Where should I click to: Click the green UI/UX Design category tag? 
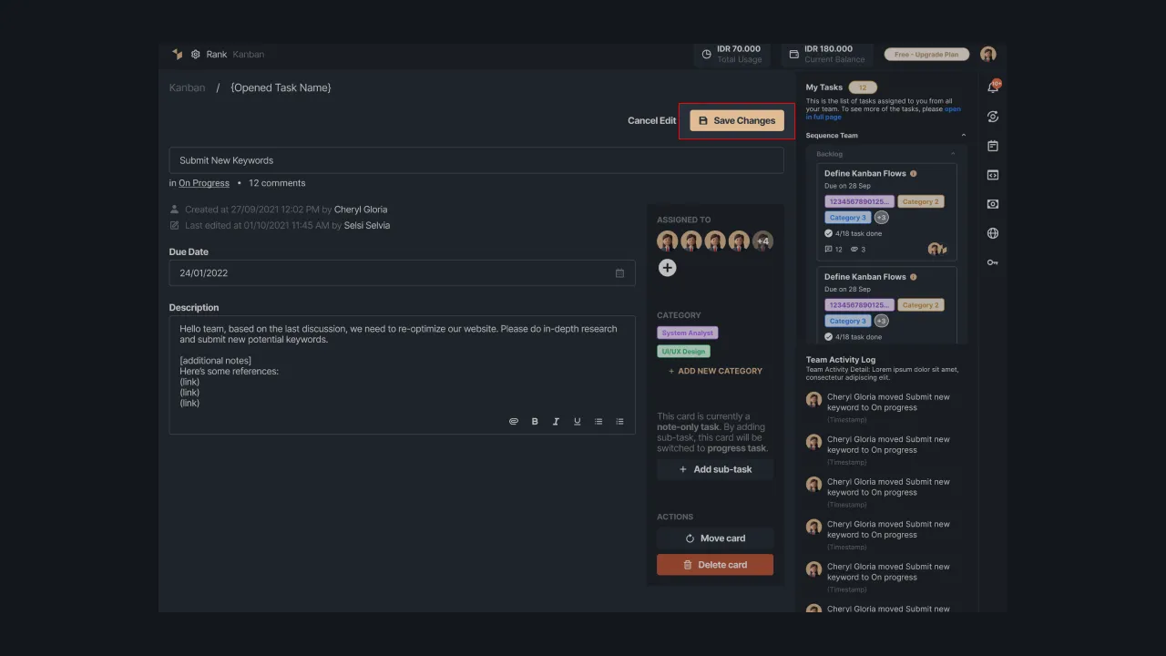click(x=683, y=352)
